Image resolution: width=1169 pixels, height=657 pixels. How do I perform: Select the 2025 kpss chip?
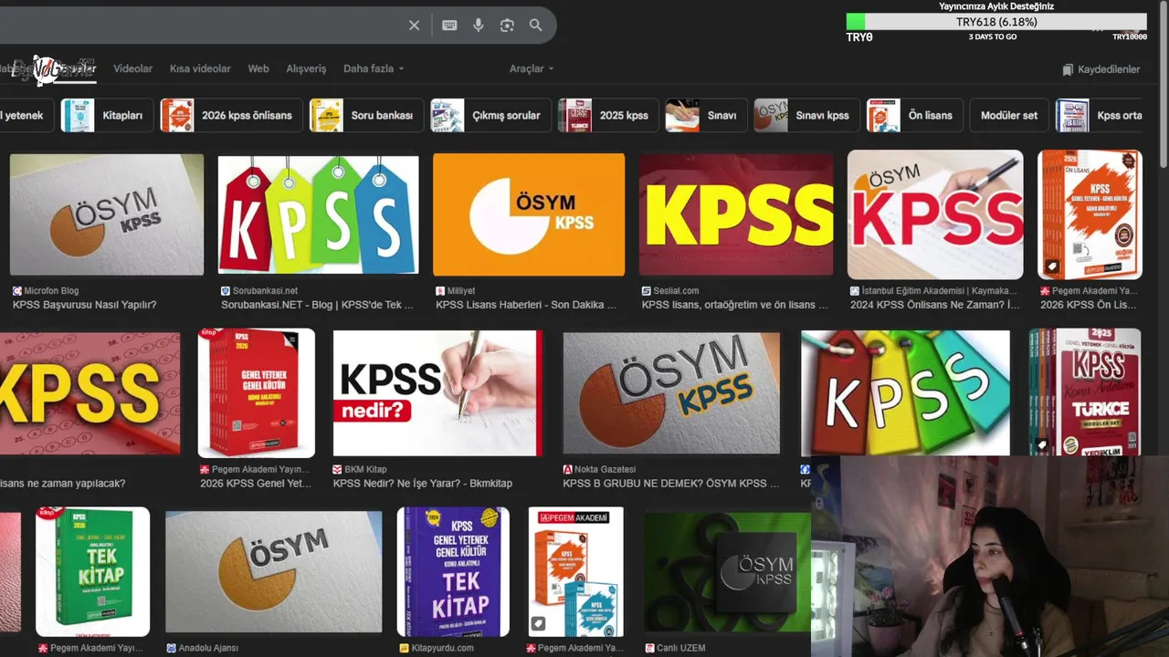coord(608,116)
